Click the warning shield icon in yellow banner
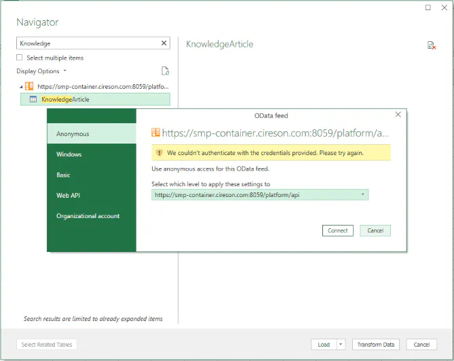The width and height of the screenshot is (454, 361). 159,152
